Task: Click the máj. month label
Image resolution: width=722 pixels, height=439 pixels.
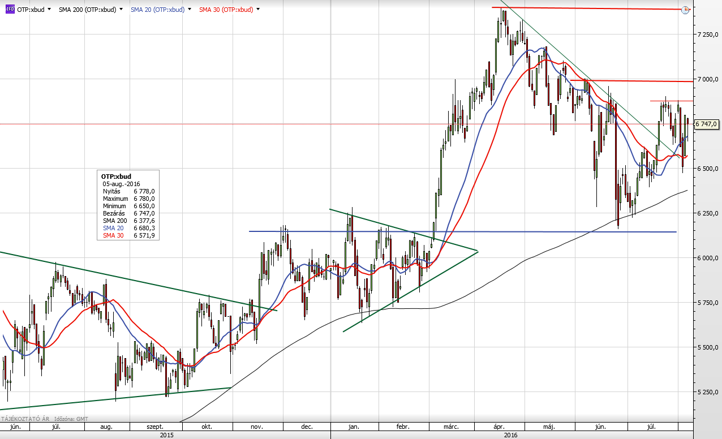Action: click(x=548, y=427)
